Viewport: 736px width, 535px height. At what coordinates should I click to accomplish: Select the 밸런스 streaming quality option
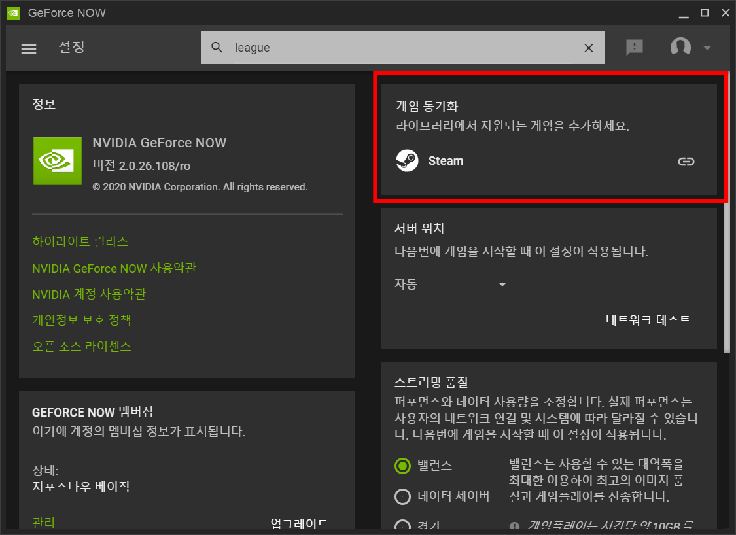pyautogui.click(x=402, y=466)
